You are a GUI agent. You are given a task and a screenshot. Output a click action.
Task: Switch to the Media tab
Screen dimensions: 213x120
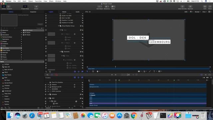tap(64, 12)
